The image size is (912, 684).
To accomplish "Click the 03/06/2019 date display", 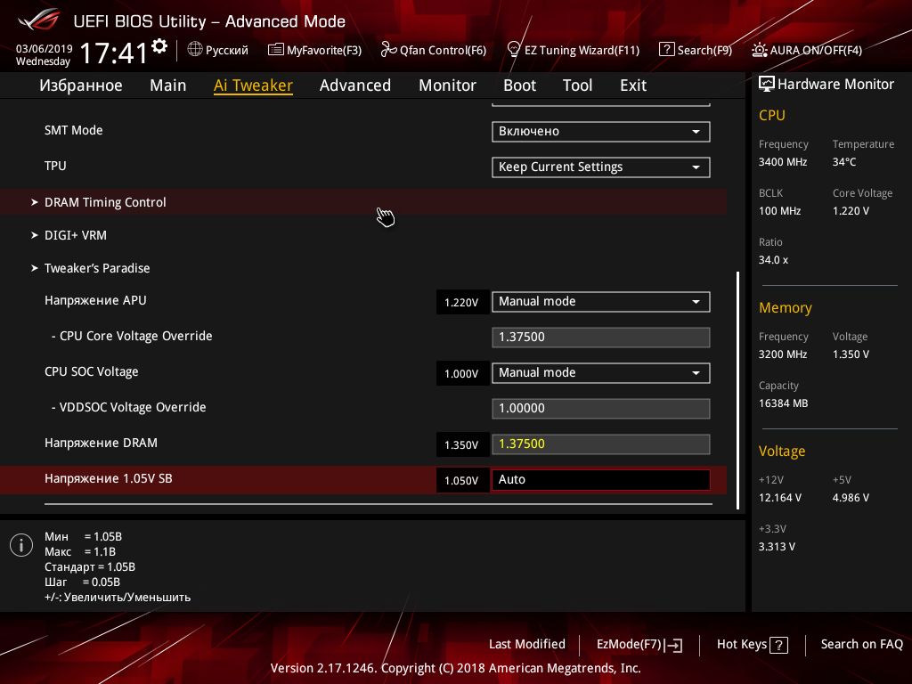I will point(45,49).
